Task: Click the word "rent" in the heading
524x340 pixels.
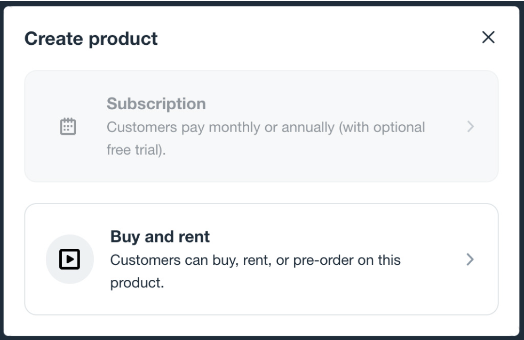Action: click(x=195, y=236)
